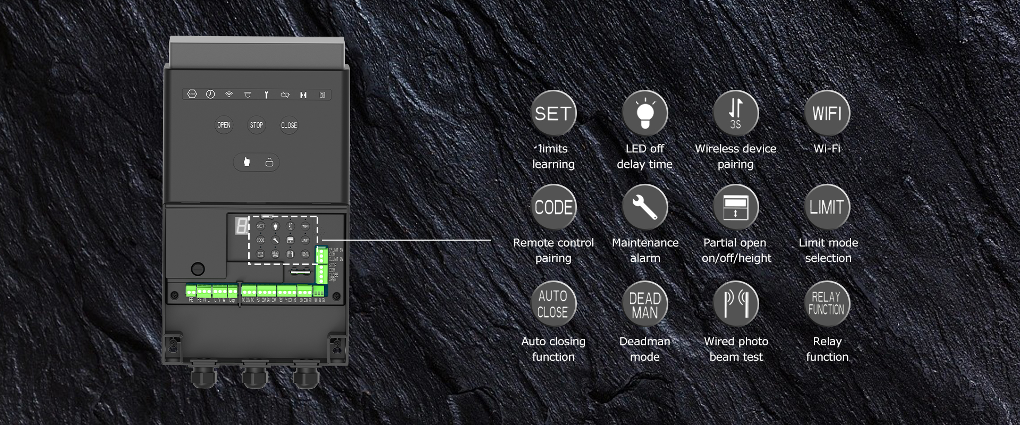Click the clock status indicator on top strip

(x=210, y=95)
